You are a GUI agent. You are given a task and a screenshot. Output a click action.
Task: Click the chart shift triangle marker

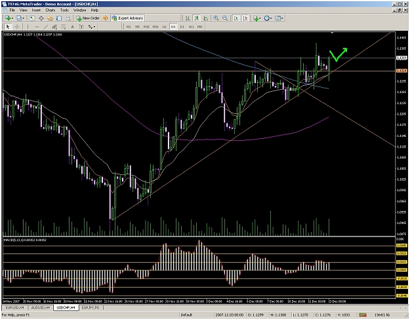point(332,33)
